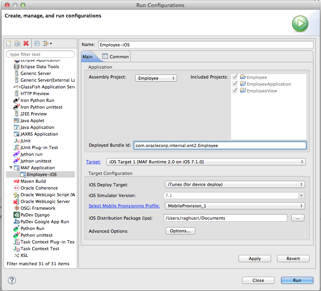Click the JUnit Plug-in Test icon
Image resolution: width=321 pixels, height=291 pixels.
pos(17,147)
